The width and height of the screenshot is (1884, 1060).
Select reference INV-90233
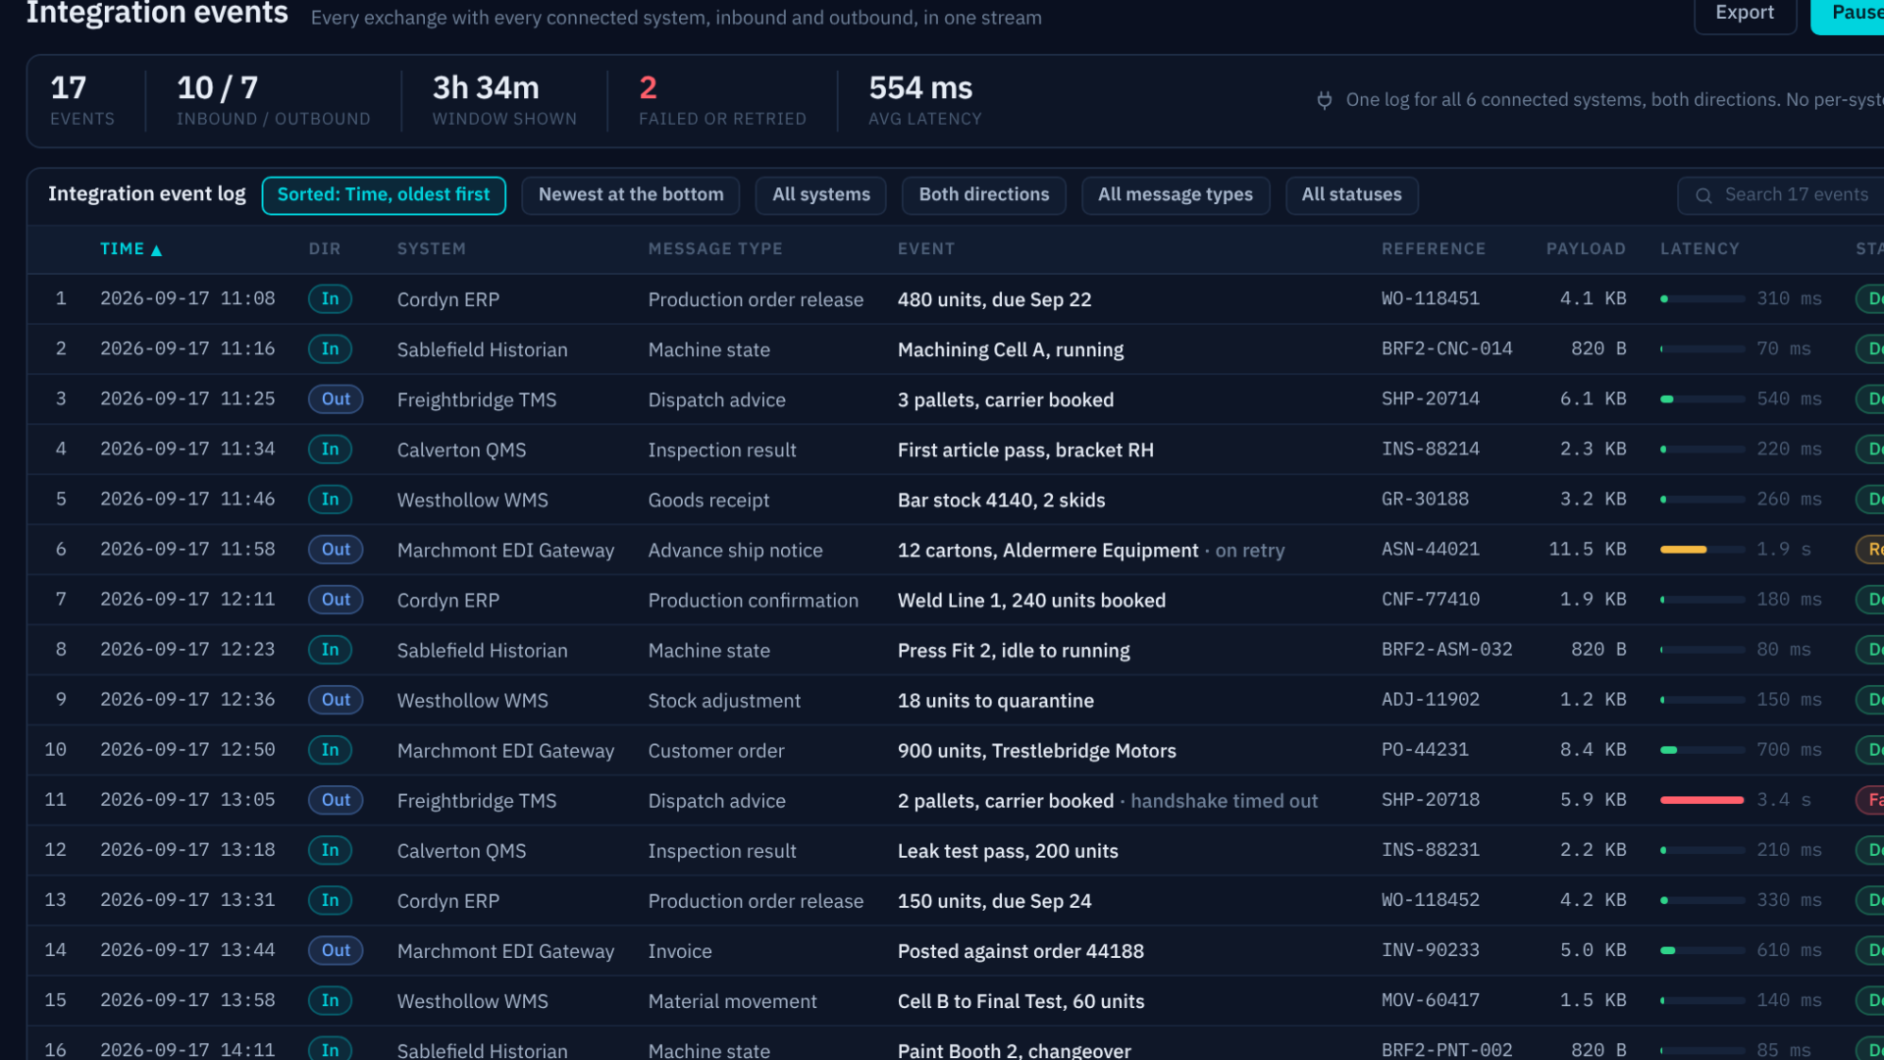[x=1431, y=950]
